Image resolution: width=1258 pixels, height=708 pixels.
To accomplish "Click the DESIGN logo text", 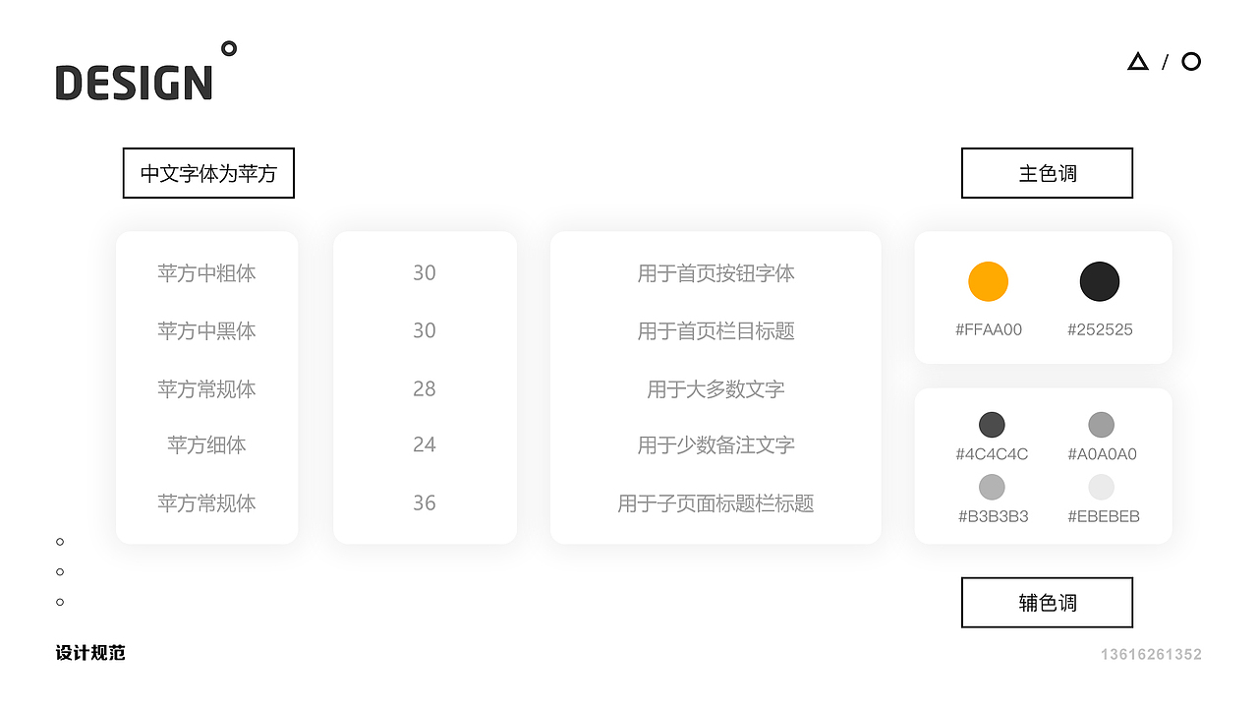I will coord(134,83).
